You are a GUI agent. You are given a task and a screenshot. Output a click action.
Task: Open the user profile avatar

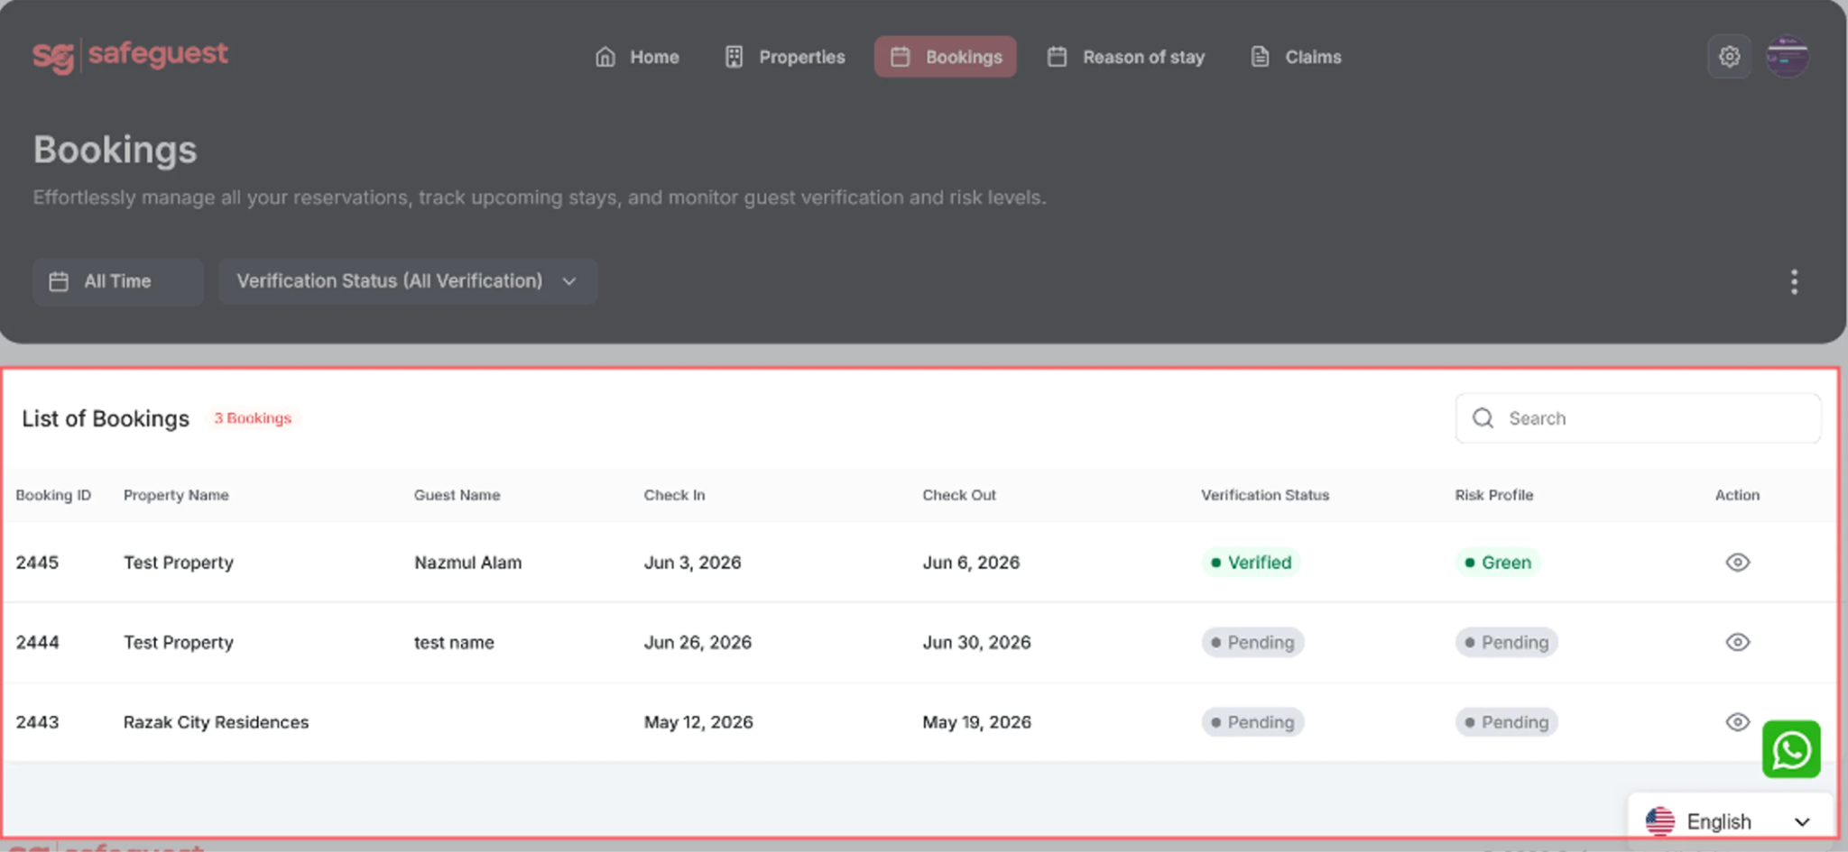[x=1787, y=57]
